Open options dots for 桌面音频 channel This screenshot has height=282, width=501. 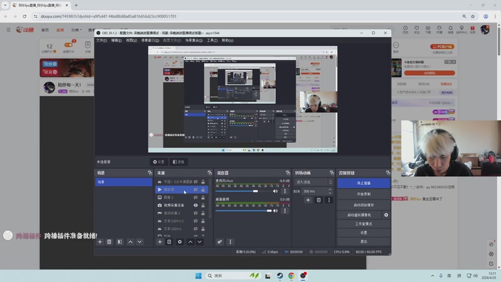pos(285,211)
